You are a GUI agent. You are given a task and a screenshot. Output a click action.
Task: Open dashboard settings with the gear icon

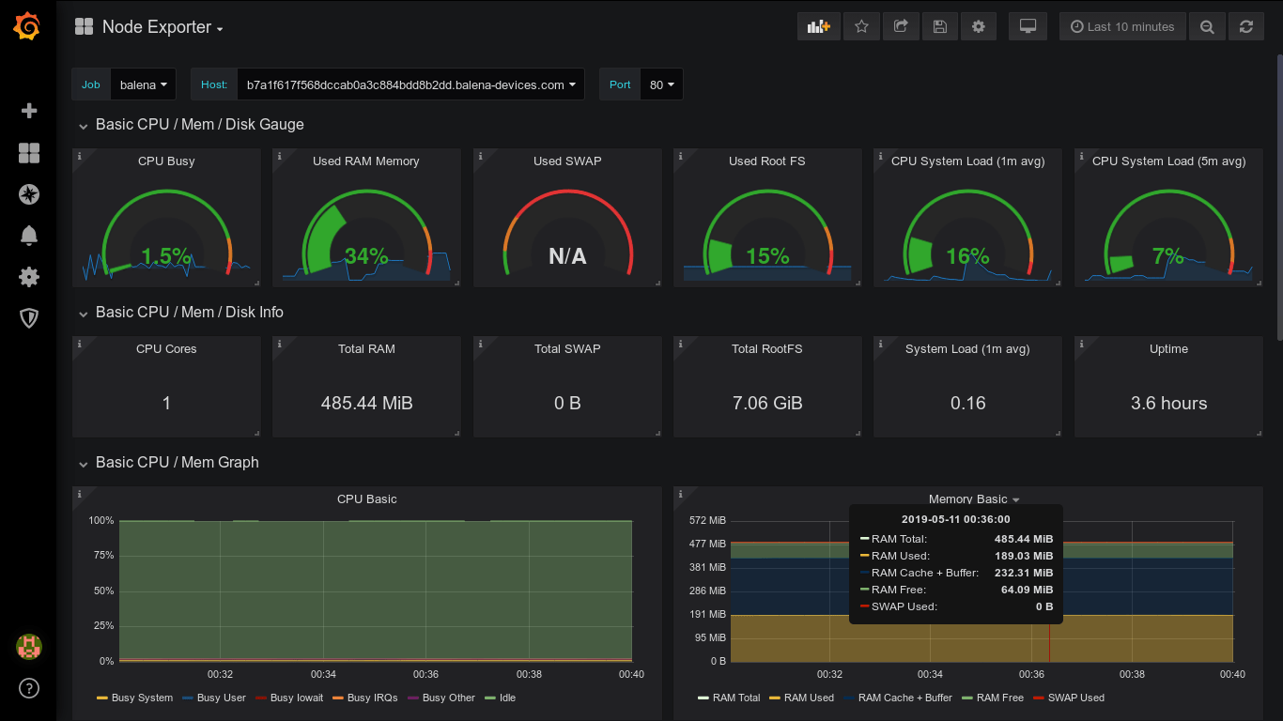pyautogui.click(x=979, y=26)
